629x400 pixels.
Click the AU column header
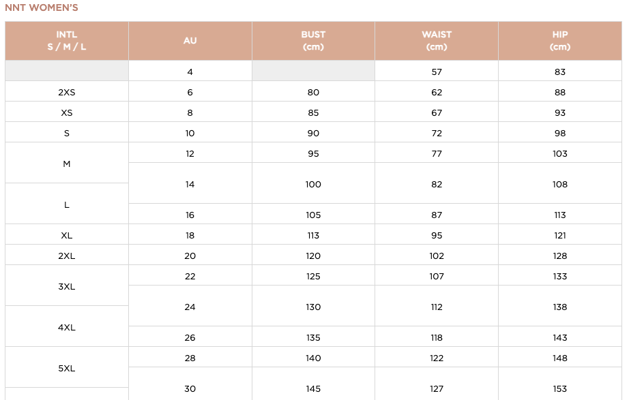pos(190,41)
